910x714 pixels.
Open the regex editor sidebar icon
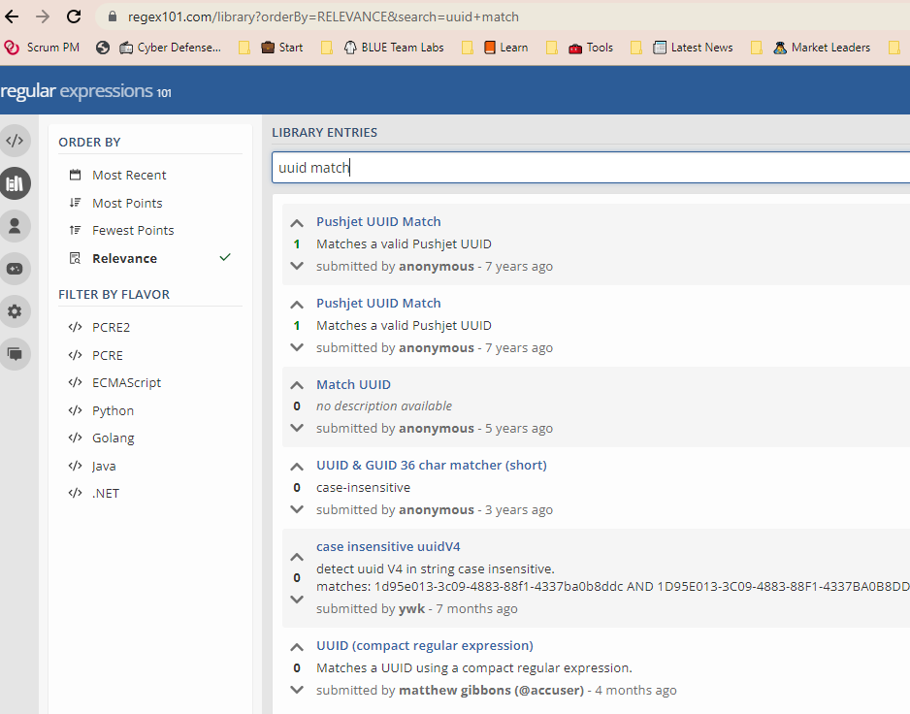pos(15,141)
